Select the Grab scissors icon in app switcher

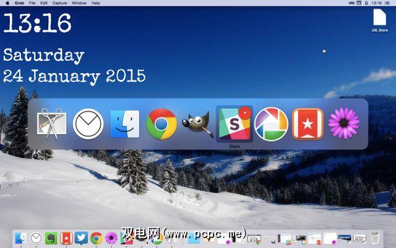pyautogui.click(x=52, y=124)
